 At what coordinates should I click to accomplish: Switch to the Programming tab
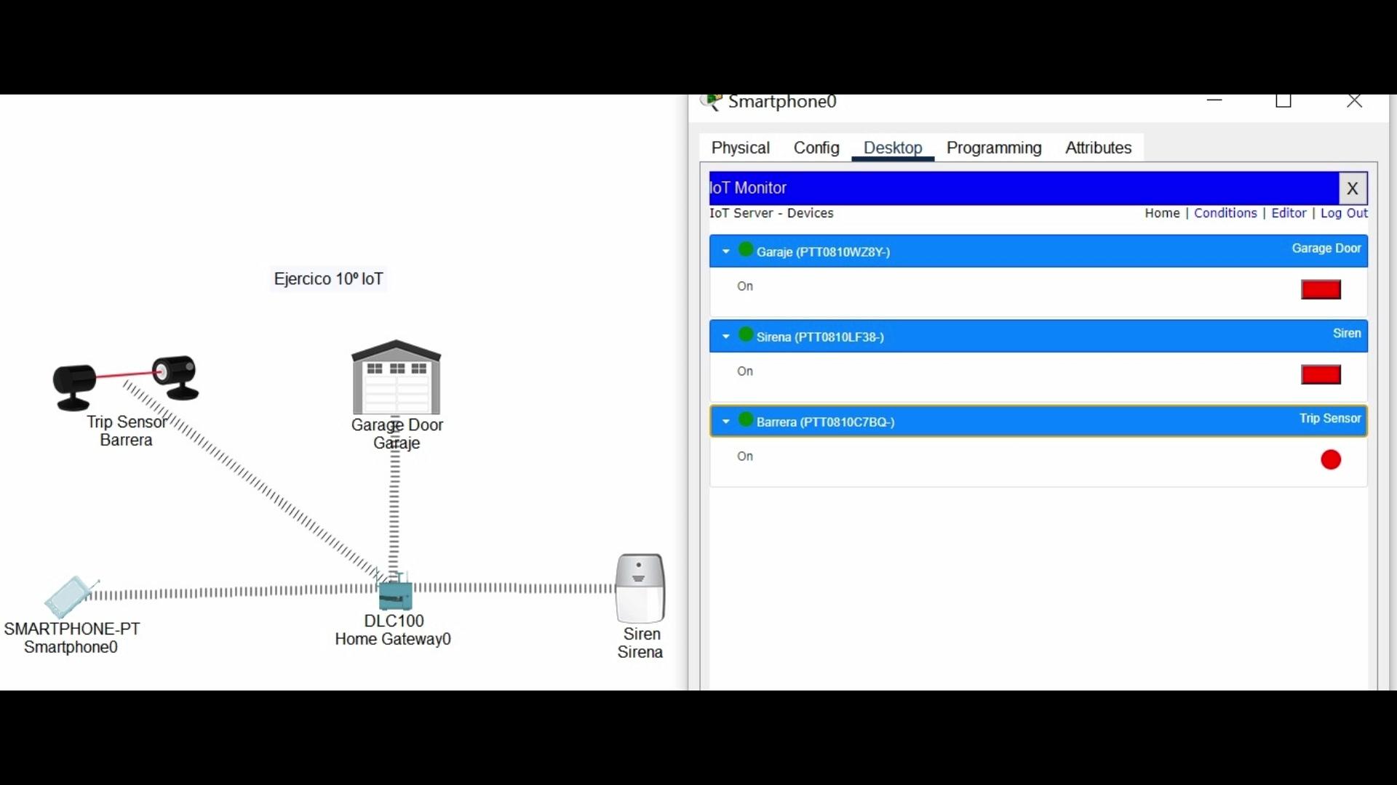(994, 148)
